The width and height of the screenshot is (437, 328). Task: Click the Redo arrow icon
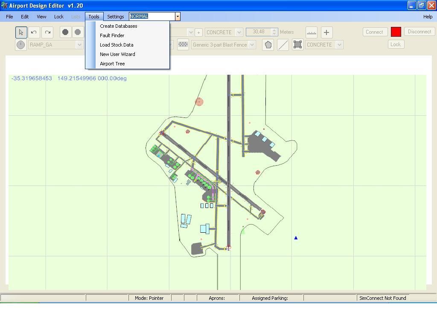point(47,32)
